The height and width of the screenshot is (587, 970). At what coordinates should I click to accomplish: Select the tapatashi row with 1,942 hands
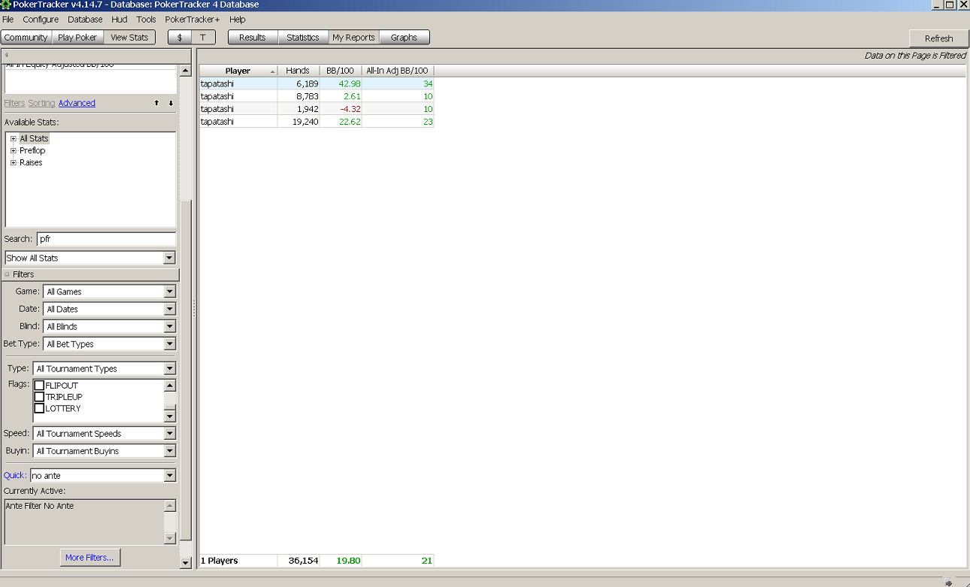pyautogui.click(x=317, y=109)
